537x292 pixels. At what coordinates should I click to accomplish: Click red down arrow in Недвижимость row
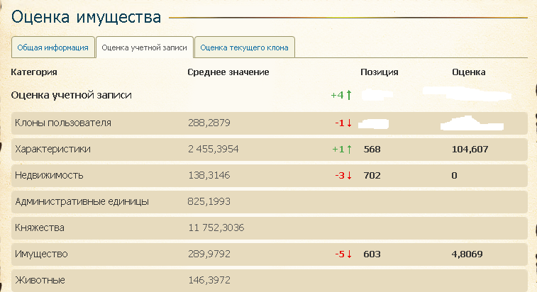click(349, 176)
